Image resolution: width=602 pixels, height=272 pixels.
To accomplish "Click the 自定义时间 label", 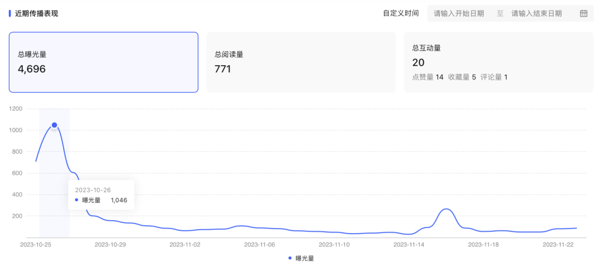I will [x=401, y=13].
